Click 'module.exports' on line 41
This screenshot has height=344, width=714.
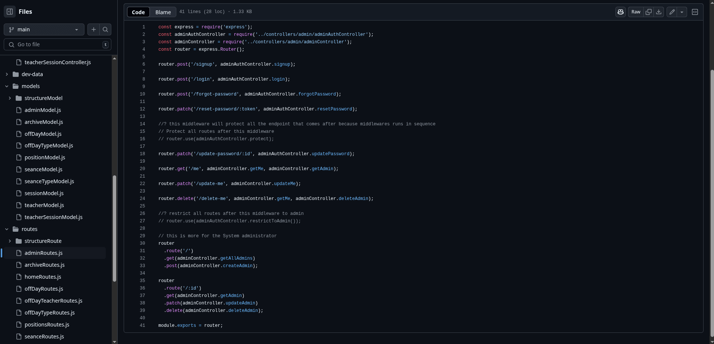click(177, 325)
